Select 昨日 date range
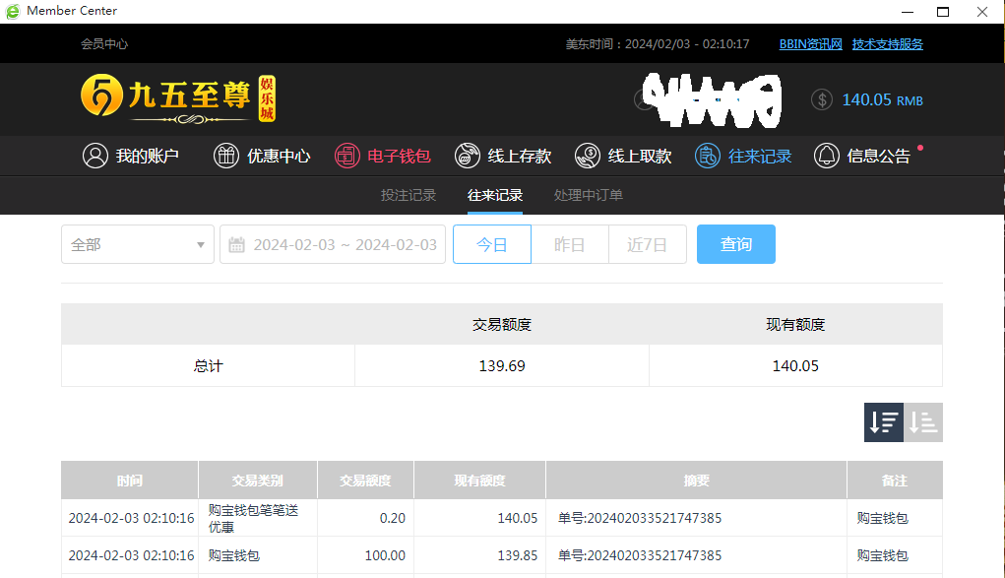The image size is (1005, 578). [x=570, y=244]
